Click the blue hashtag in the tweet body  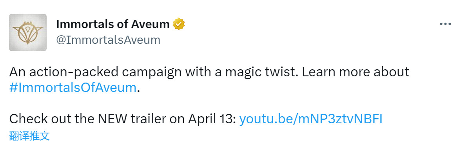click(73, 88)
